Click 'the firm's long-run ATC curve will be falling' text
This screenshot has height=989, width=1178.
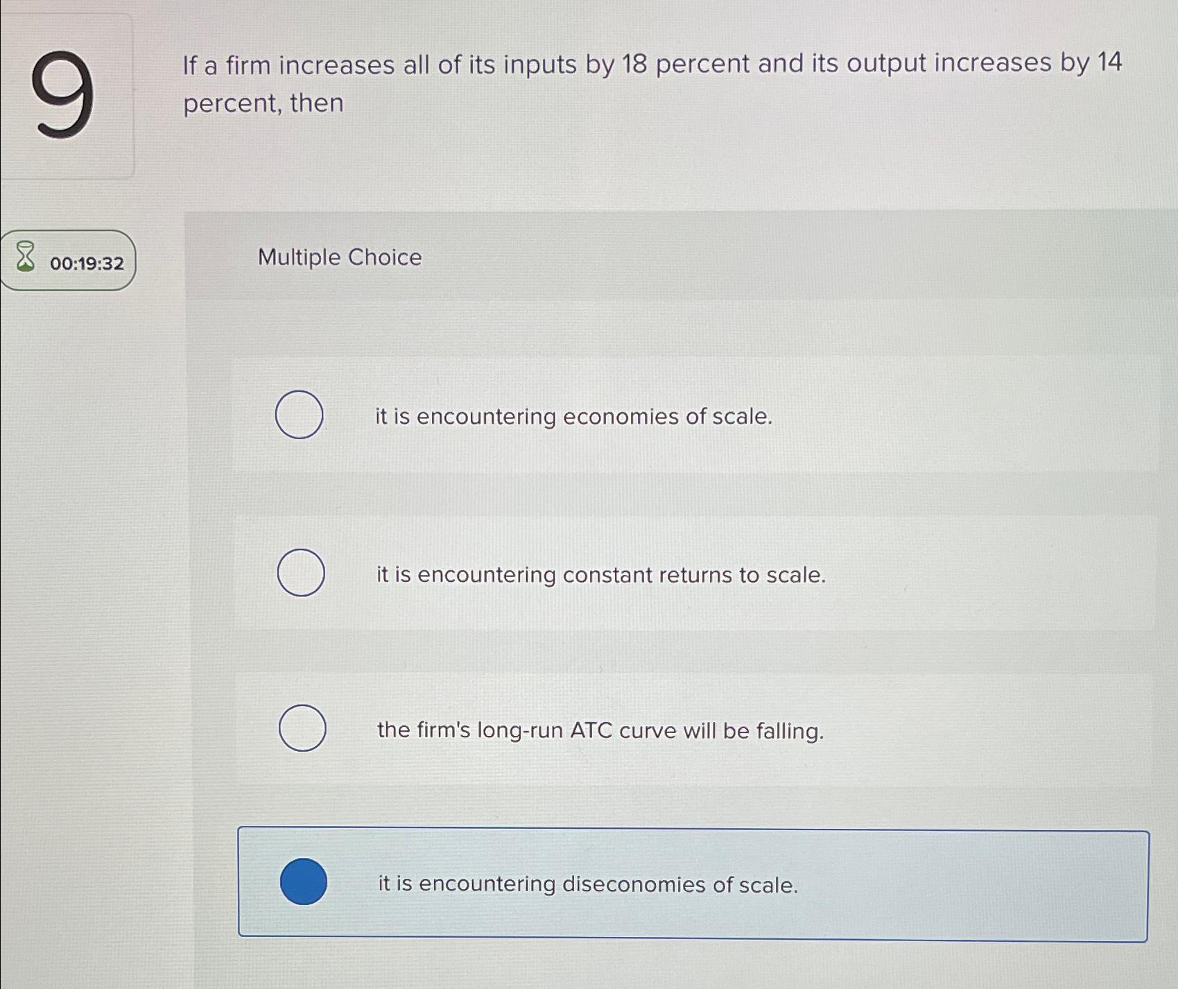[600, 730]
